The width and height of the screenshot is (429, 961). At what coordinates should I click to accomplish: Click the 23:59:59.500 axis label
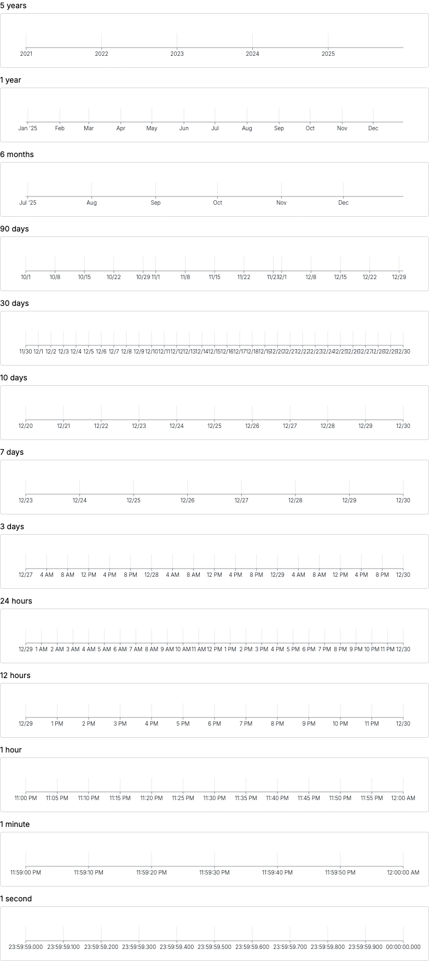coord(215,947)
